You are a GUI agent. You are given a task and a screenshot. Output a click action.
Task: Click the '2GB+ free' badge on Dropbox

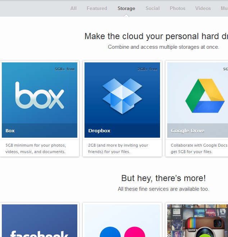147,69
